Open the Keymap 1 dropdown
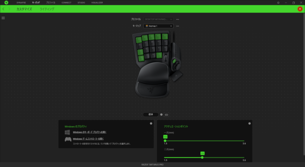This screenshot has width=305, height=167. [x=158, y=26]
